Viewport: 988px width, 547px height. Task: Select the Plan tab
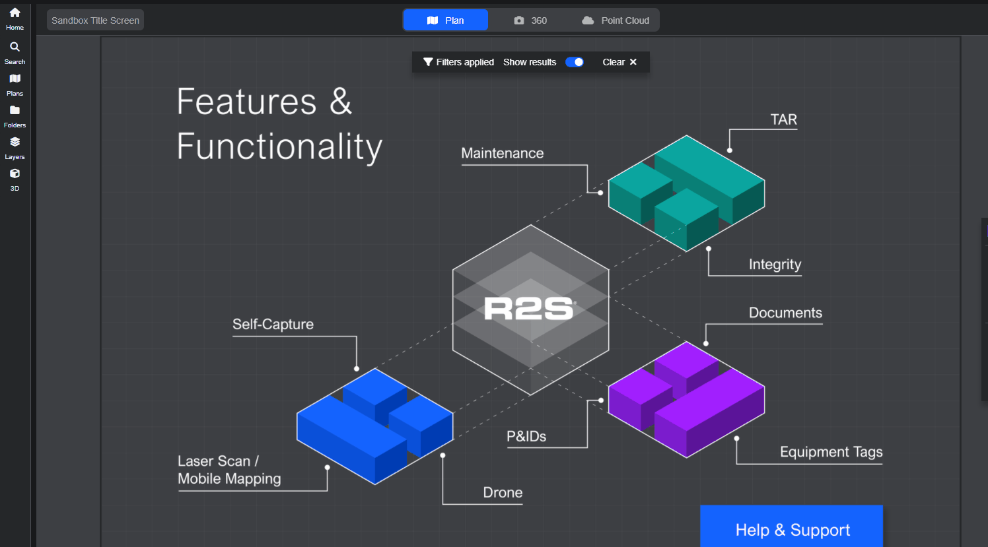point(446,20)
